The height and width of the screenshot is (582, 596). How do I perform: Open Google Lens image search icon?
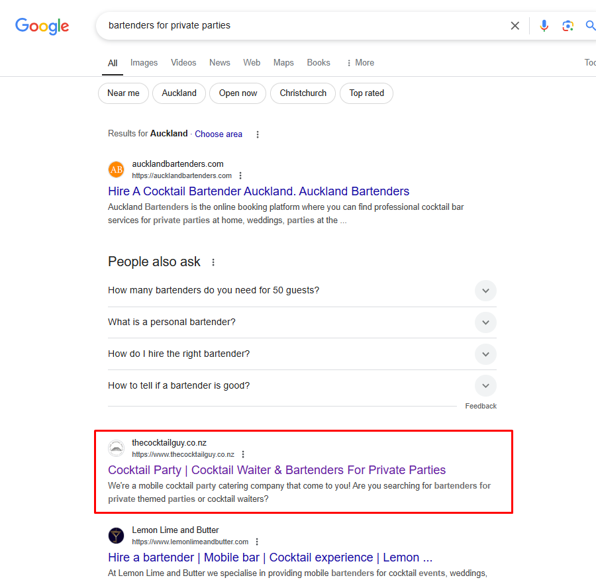click(x=568, y=25)
